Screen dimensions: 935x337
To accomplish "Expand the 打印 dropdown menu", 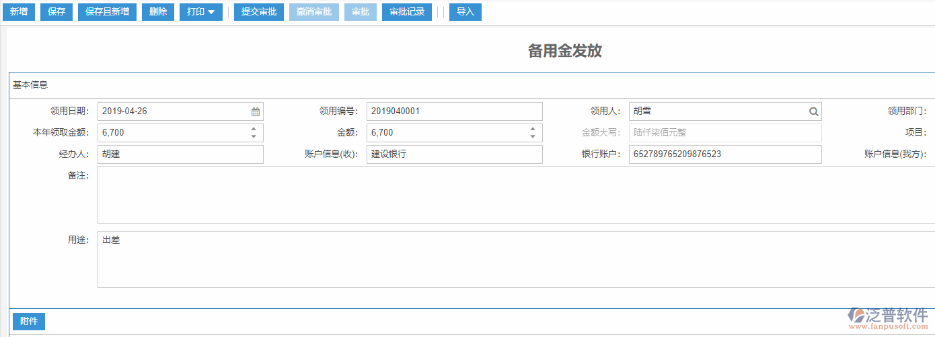I will coord(201,12).
